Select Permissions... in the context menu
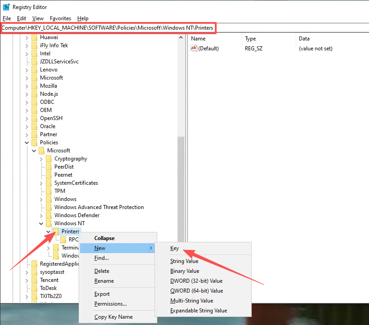The image size is (369, 325). (118, 304)
